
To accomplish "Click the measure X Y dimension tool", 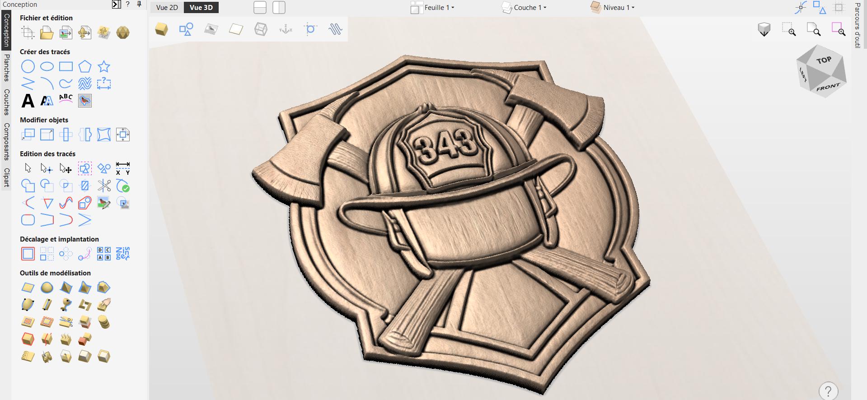I will point(123,168).
